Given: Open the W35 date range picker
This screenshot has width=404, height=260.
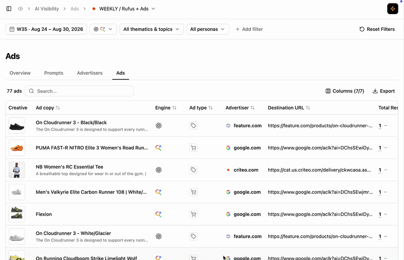Looking at the screenshot, I should point(46,29).
